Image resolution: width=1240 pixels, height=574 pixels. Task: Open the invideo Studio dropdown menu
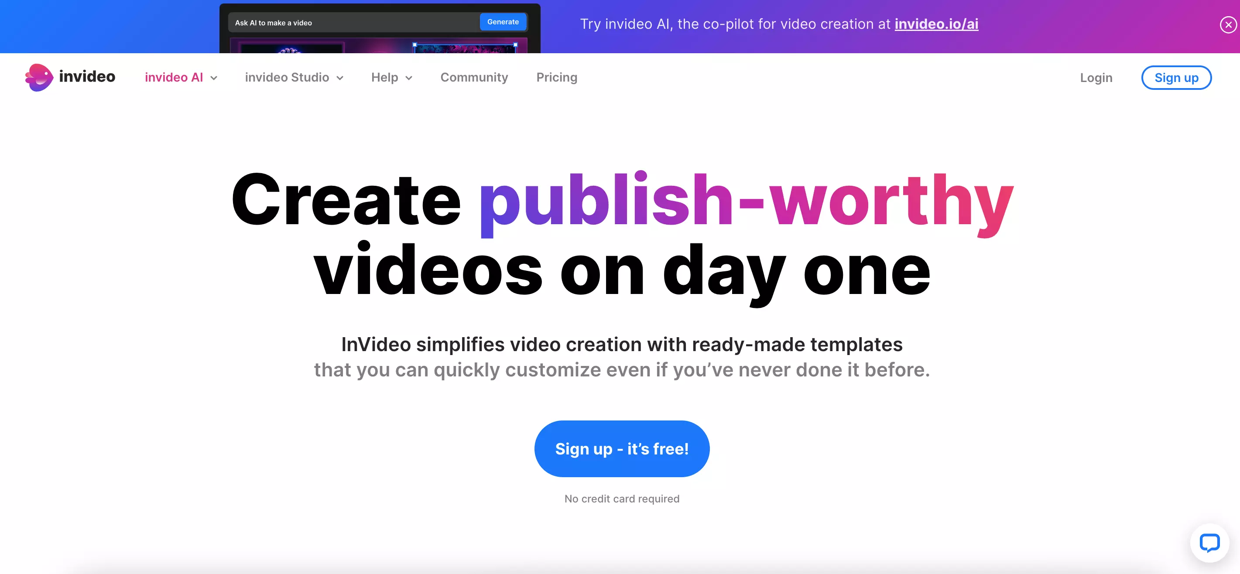pos(293,77)
